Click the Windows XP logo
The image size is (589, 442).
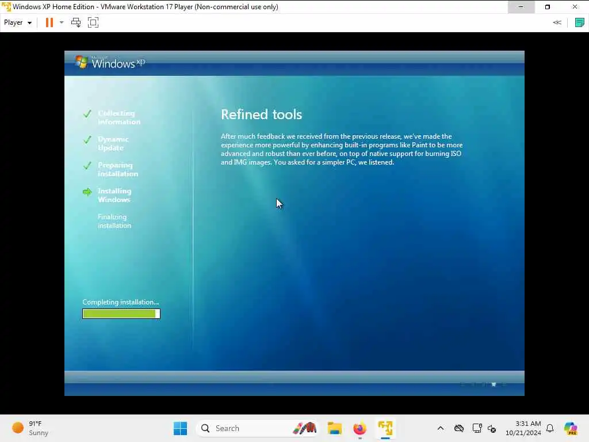(x=109, y=62)
